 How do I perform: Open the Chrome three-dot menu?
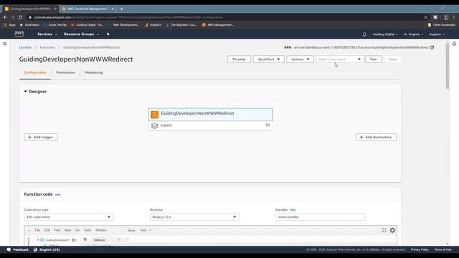click(x=454, y=17)
